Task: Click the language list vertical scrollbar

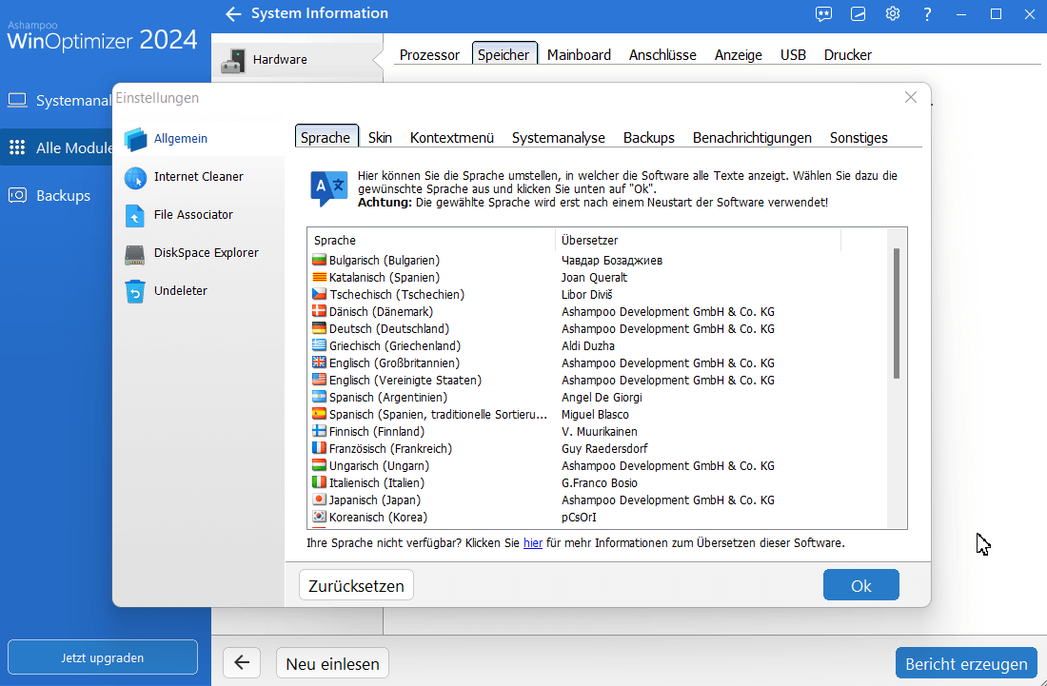Action: (897, 314)
